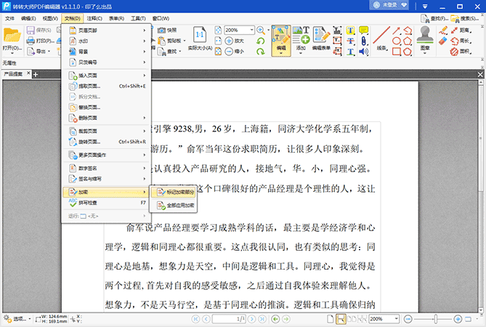Open the 注释(C) menu
This screenshot has height=327, width=486.
pyautogui.click(x=94, y=19)
